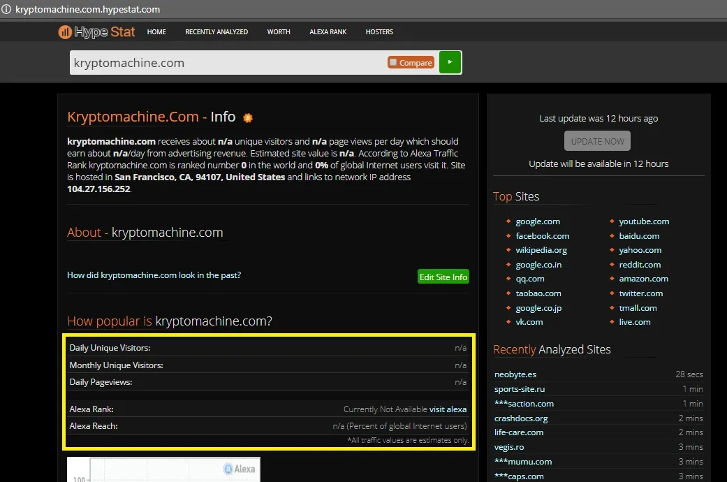727x482 pixels.
Task: Open vegis.ro in Recently Analyzed Sites
Action: pos(509,447)
